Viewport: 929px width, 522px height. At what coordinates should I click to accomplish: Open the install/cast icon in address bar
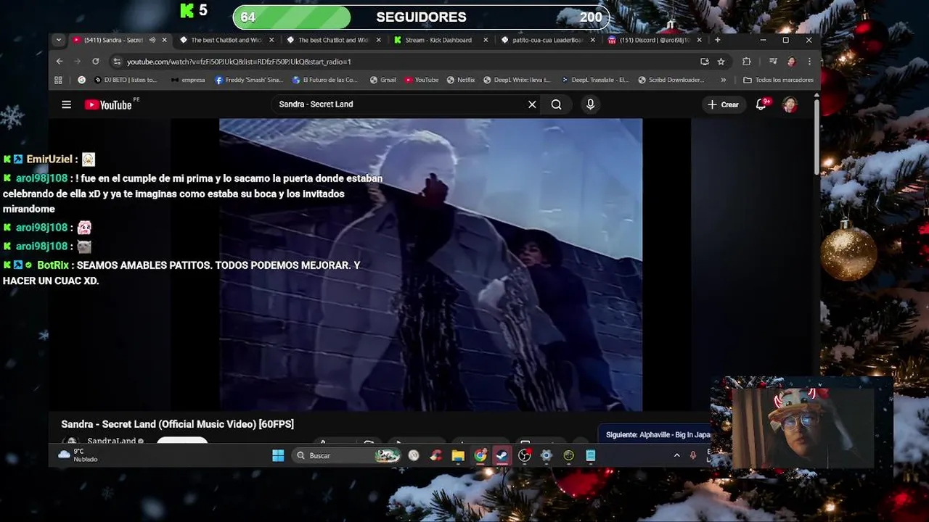click(704, 62)
